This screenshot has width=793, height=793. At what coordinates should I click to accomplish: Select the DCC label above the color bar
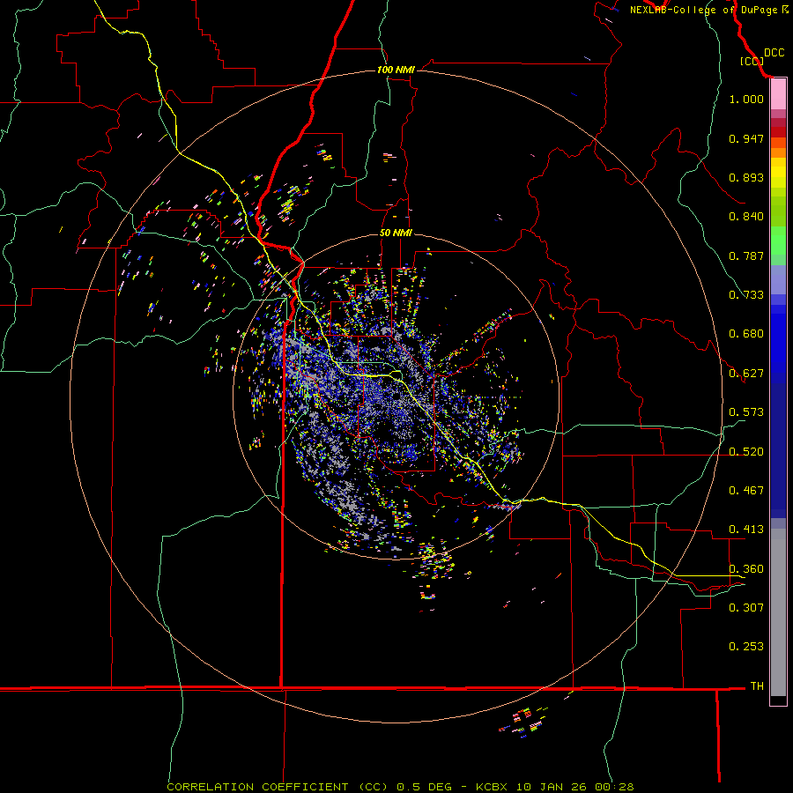coord(774,53)
